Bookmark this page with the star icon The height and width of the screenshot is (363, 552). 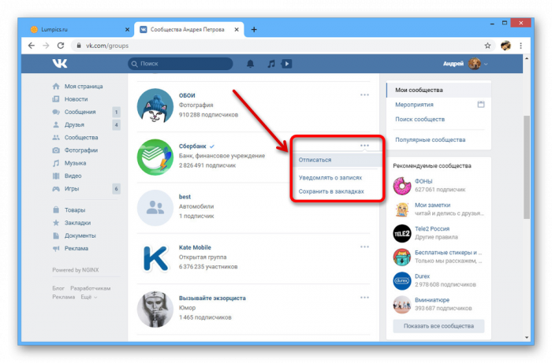point(487,46)
